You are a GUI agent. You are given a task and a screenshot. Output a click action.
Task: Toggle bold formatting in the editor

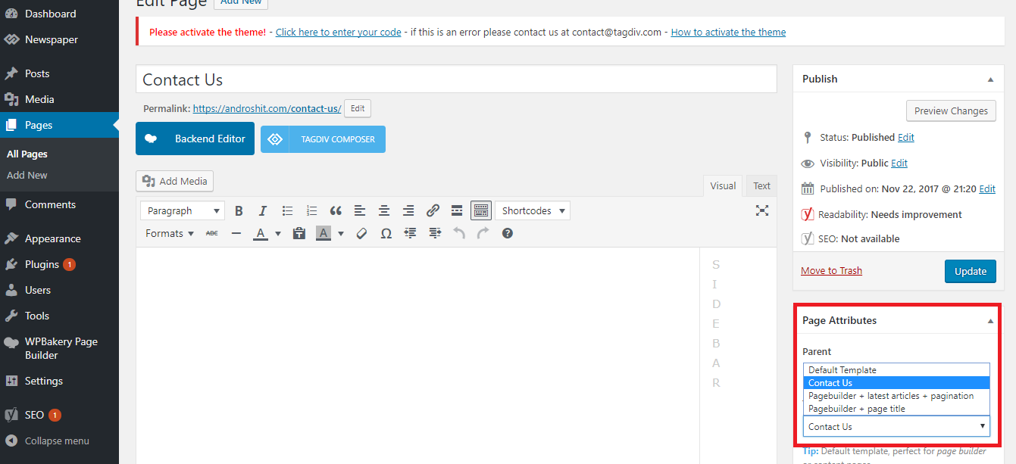239,210
